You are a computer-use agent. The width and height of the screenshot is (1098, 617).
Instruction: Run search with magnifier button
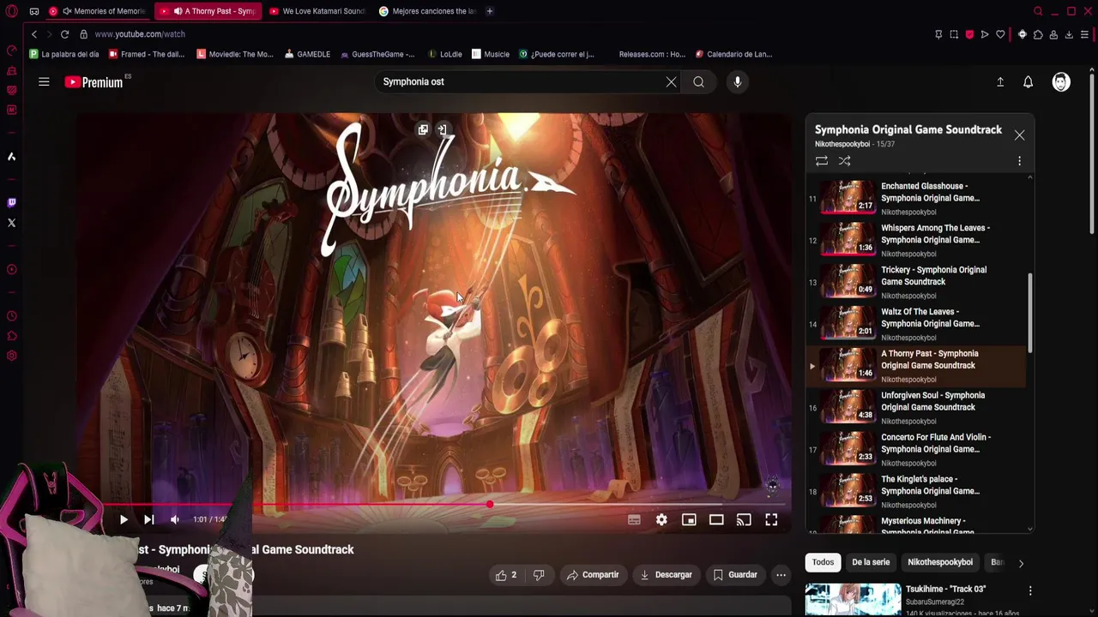(698, 81)
